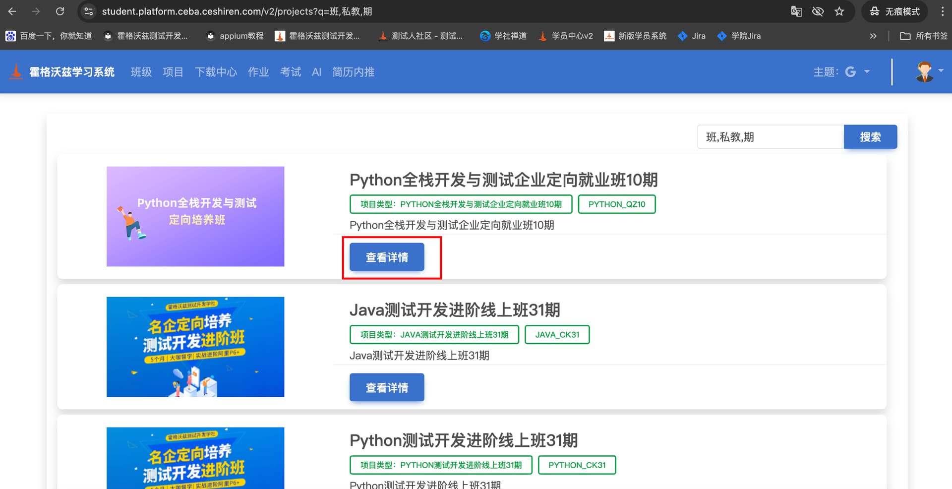Screen dimensions: 952x489
Task: Open 测试人社区 bookmark
Action: pos(420,36)
